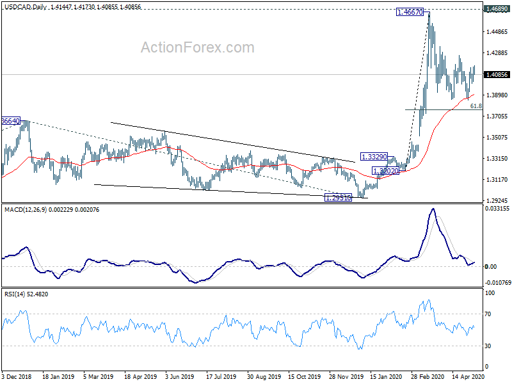
Task: Click the partially hidden 36640 price label
Action: [11, 121]
